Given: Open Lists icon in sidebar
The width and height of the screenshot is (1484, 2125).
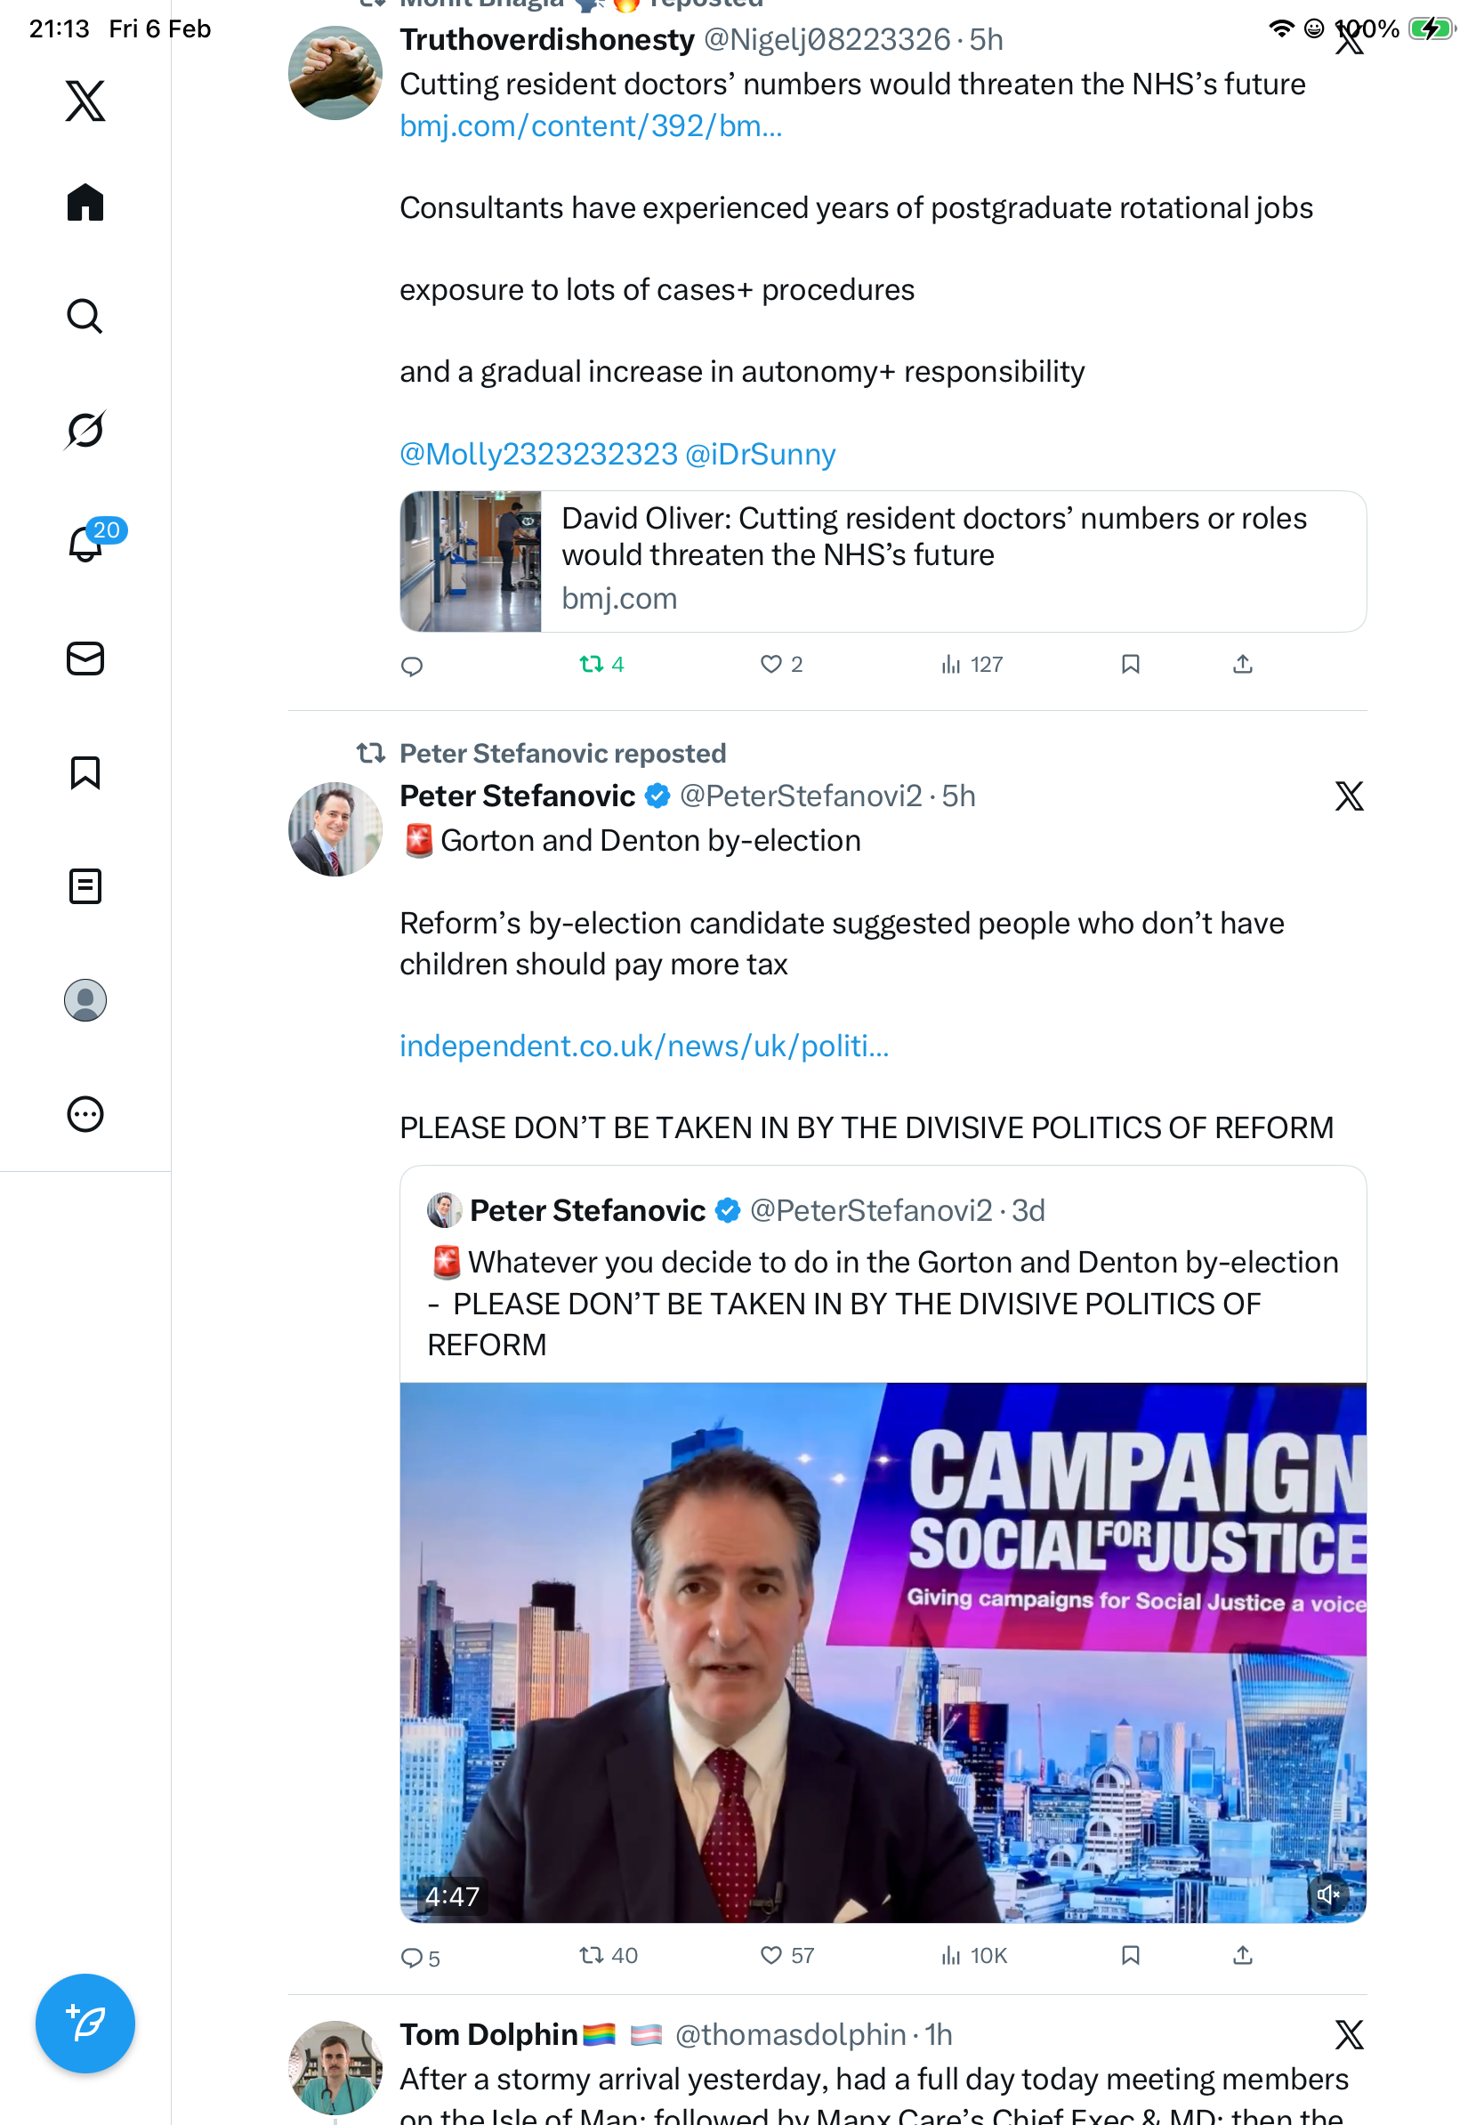Looking at the screenshot, I should 85,886.
